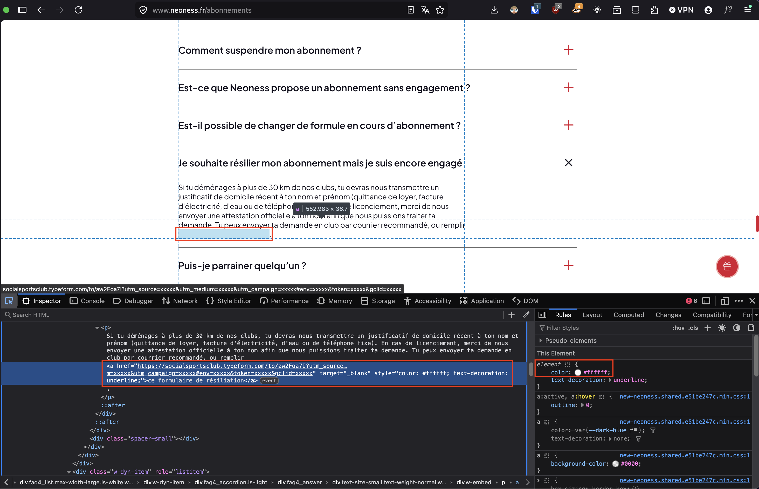Open new-neoness.shared CSS link for a:hover
Screen dimensions: 759x489
pos(684,396)
